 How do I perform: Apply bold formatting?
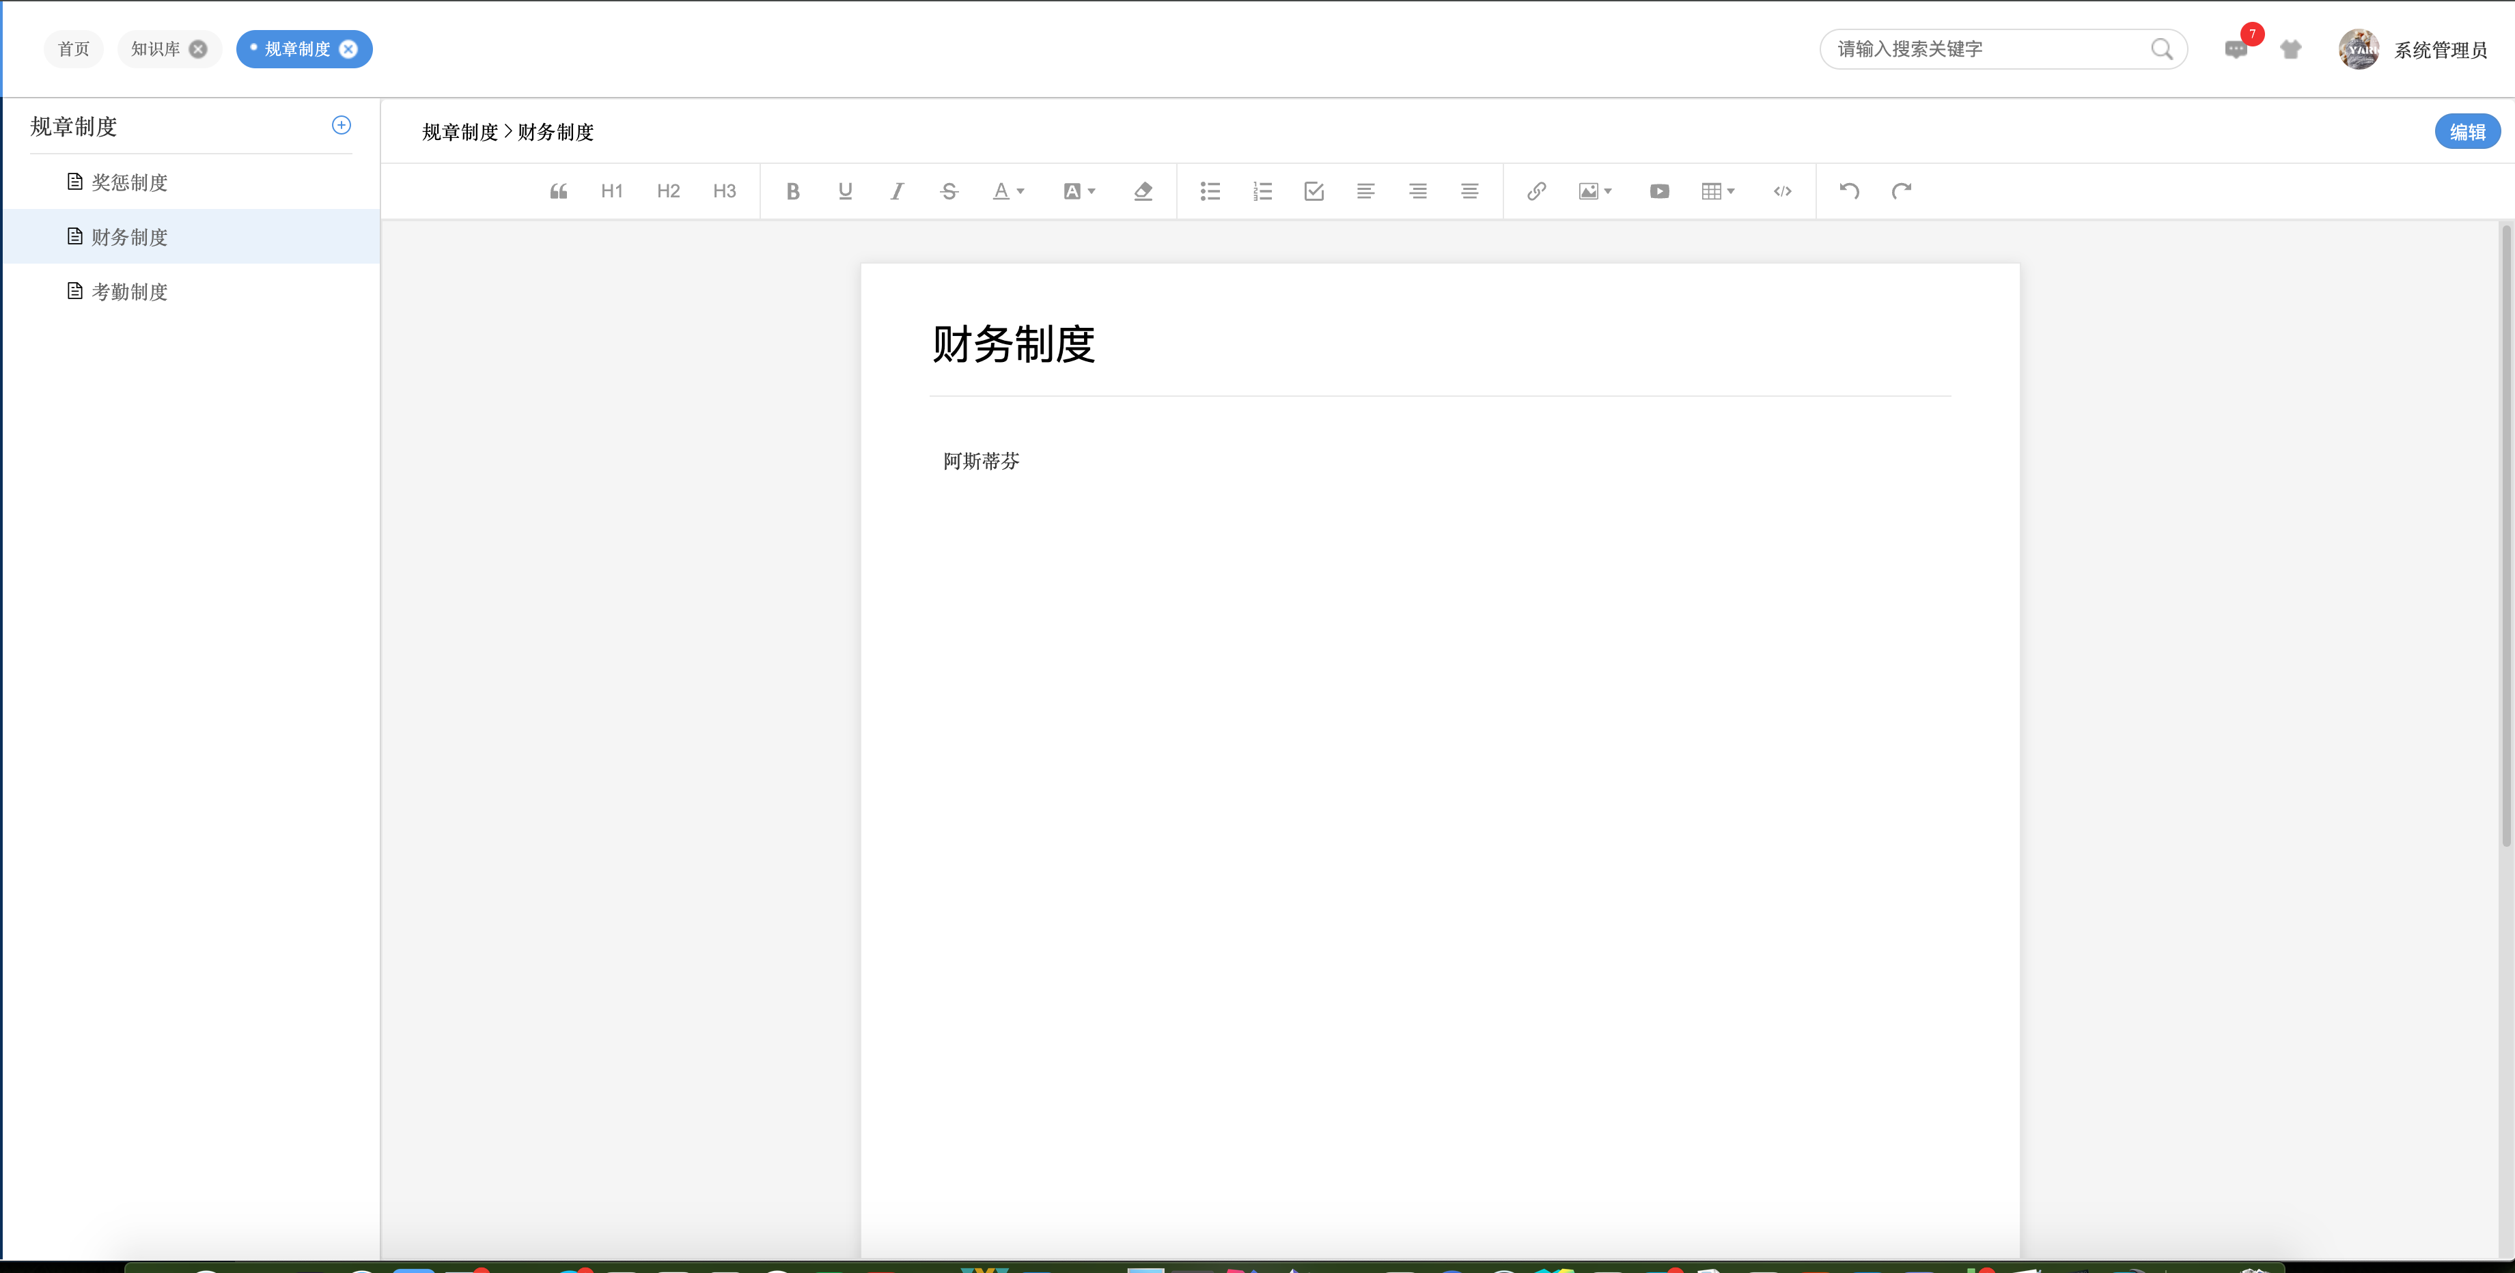[x=793, y=191]
